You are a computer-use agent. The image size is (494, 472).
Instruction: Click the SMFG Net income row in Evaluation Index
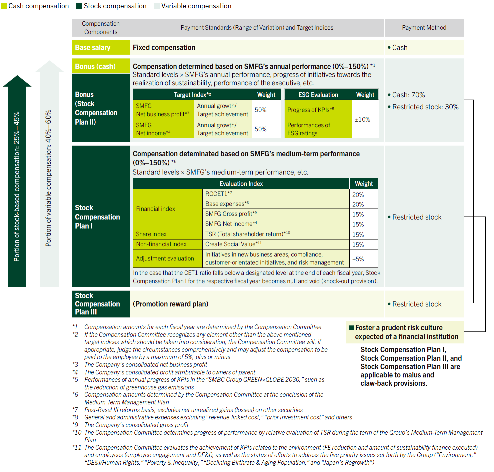tap(290, 224)
